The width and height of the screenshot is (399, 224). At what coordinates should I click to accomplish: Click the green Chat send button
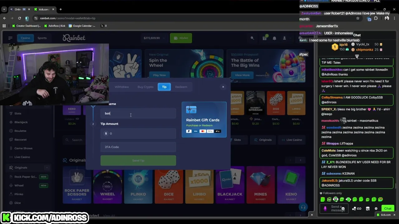388,209
